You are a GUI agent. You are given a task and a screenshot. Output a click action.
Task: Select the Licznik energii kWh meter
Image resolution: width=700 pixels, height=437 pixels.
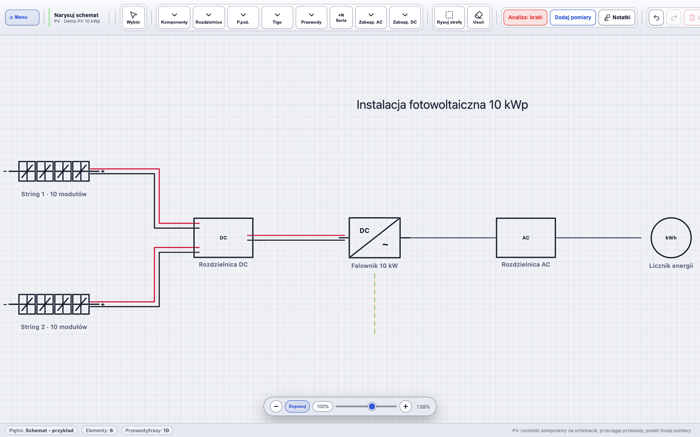point(671,238)
